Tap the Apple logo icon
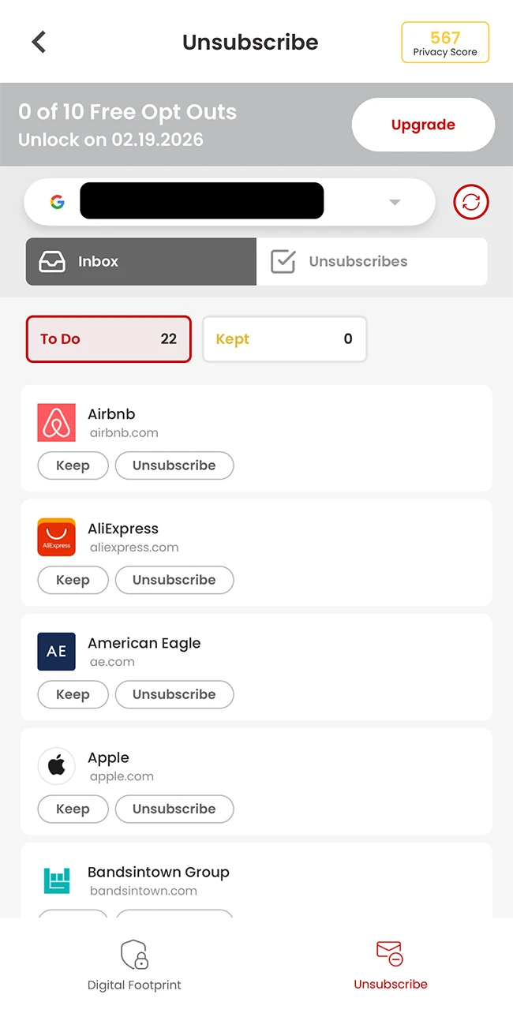The image size is (513, 1013). 56,766
